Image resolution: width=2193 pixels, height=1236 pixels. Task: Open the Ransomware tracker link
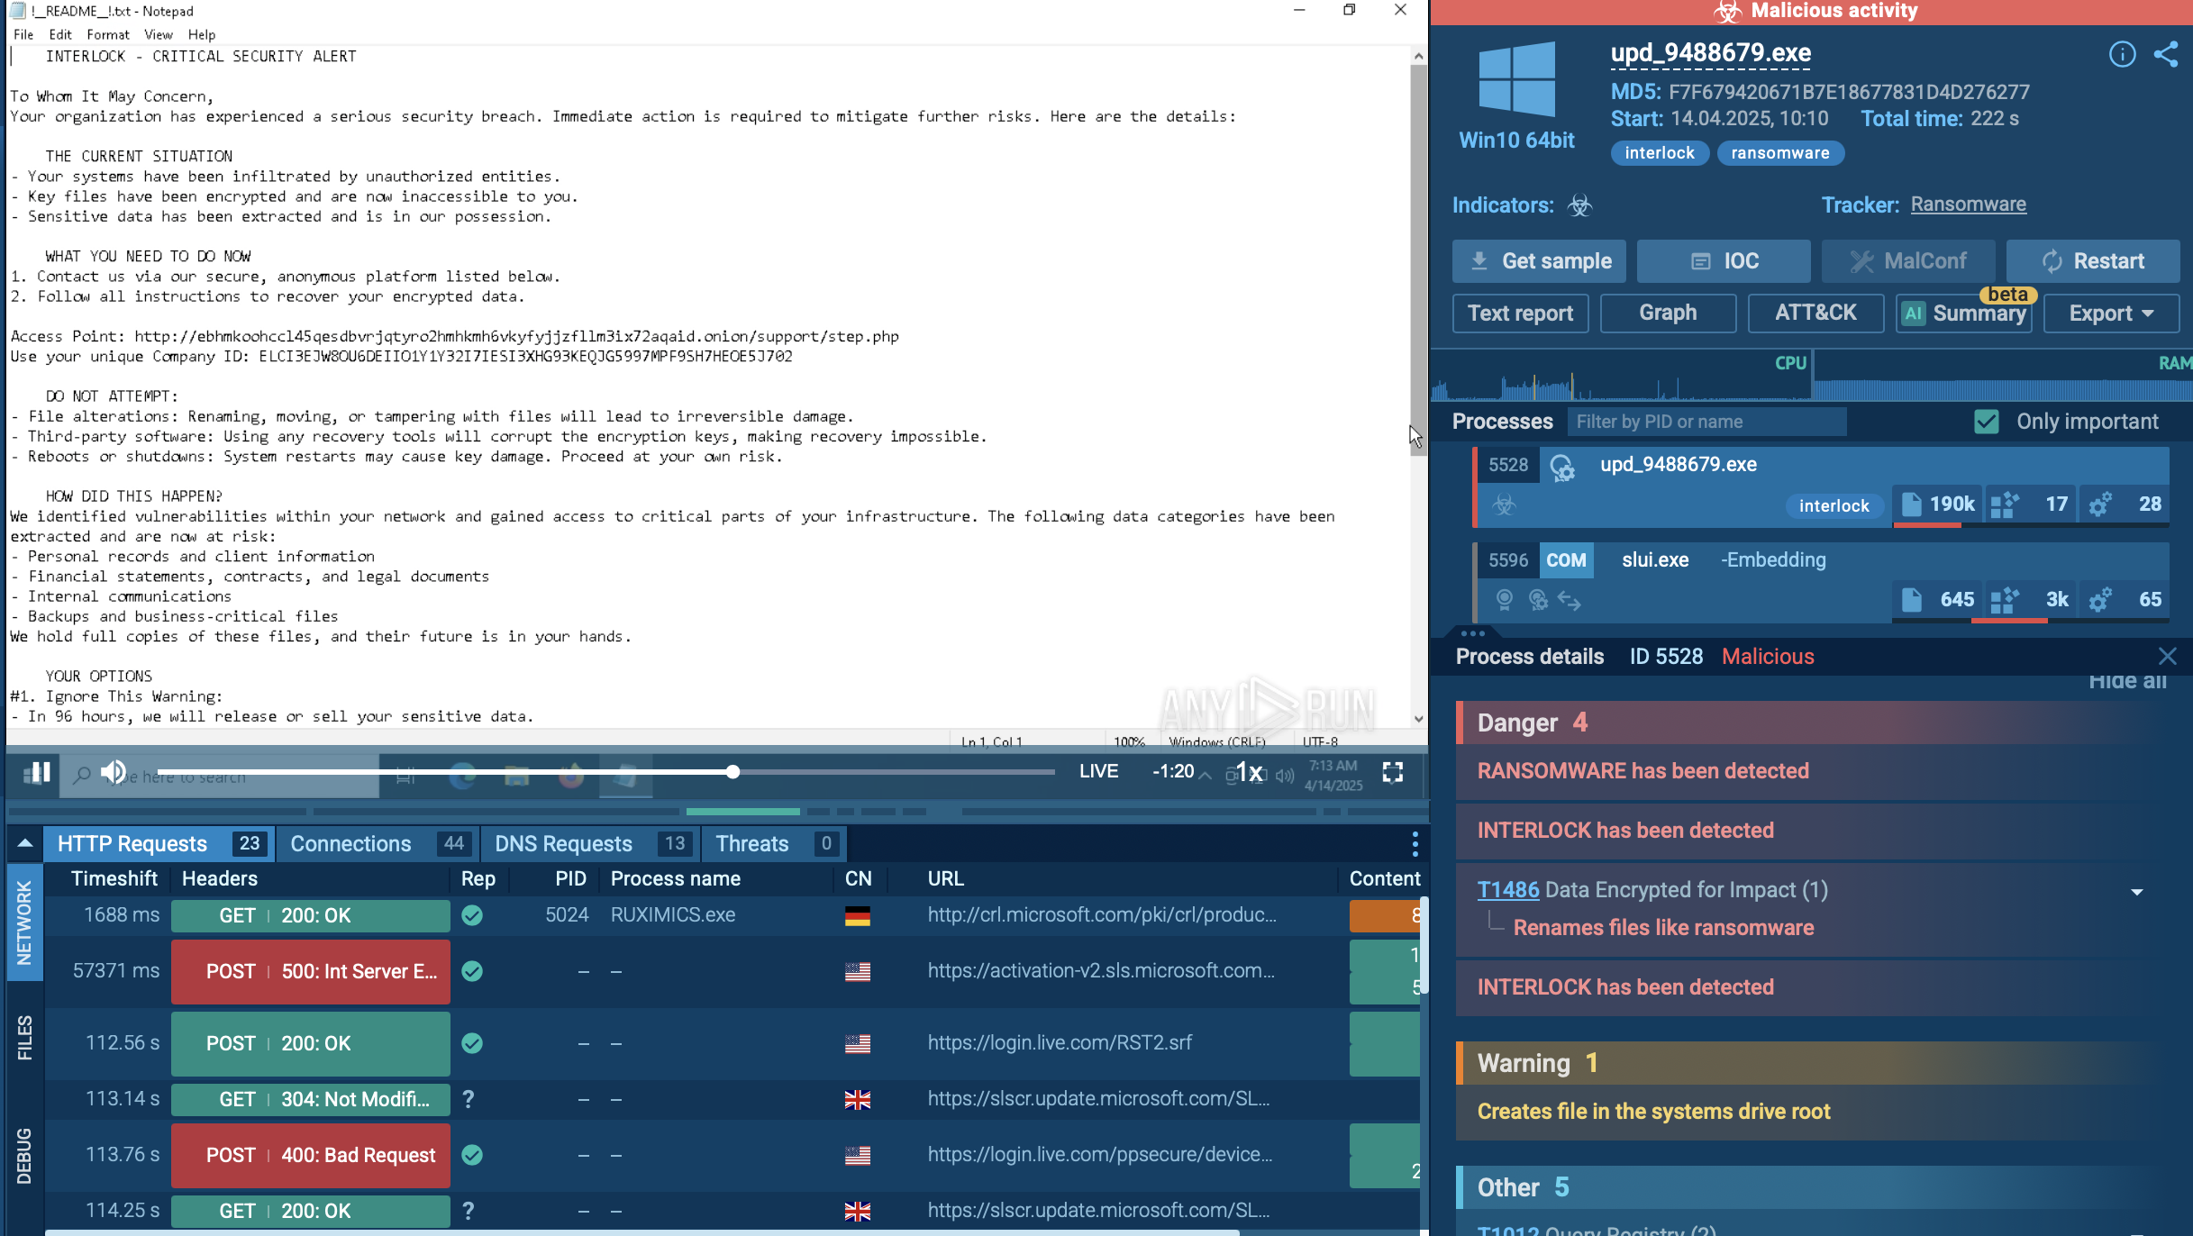point(1968,204)
